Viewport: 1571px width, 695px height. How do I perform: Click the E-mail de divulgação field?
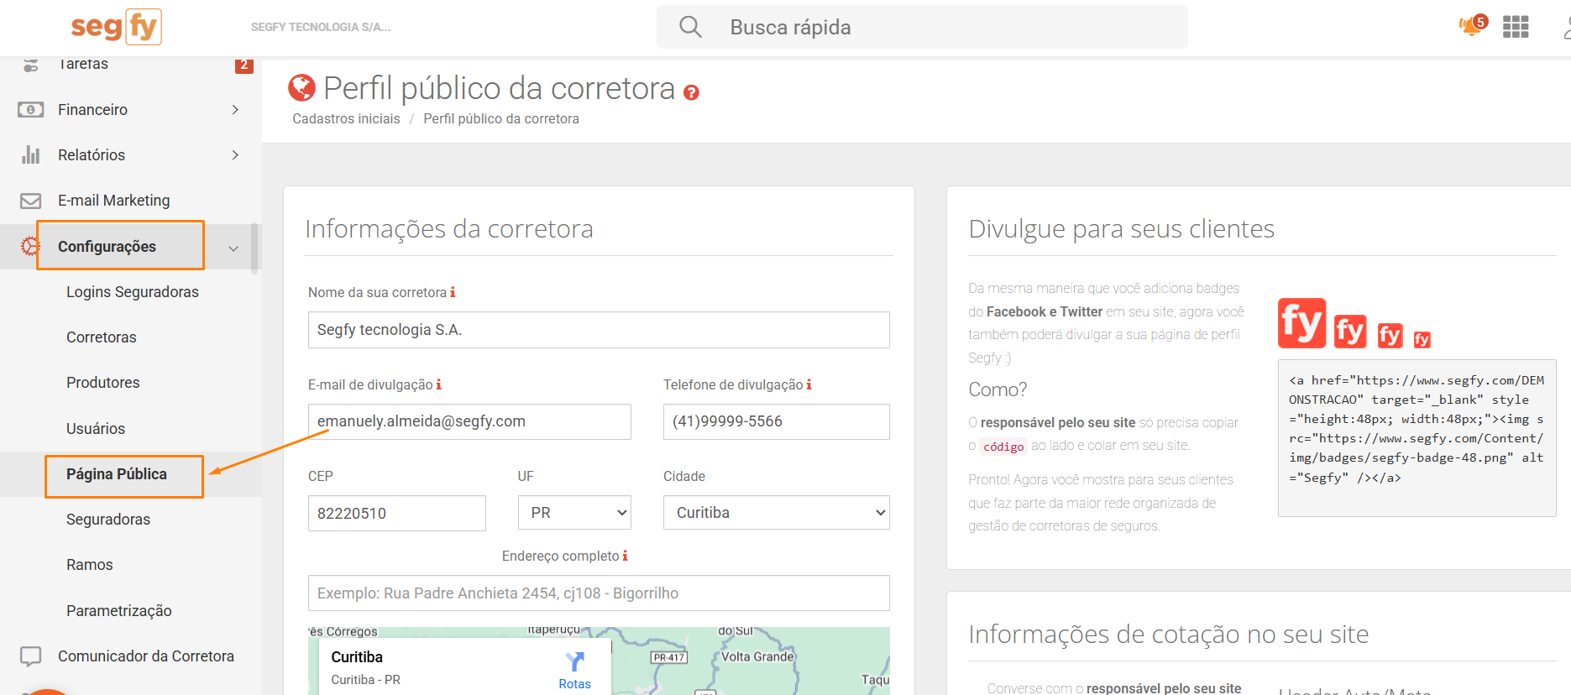[469, 421]
